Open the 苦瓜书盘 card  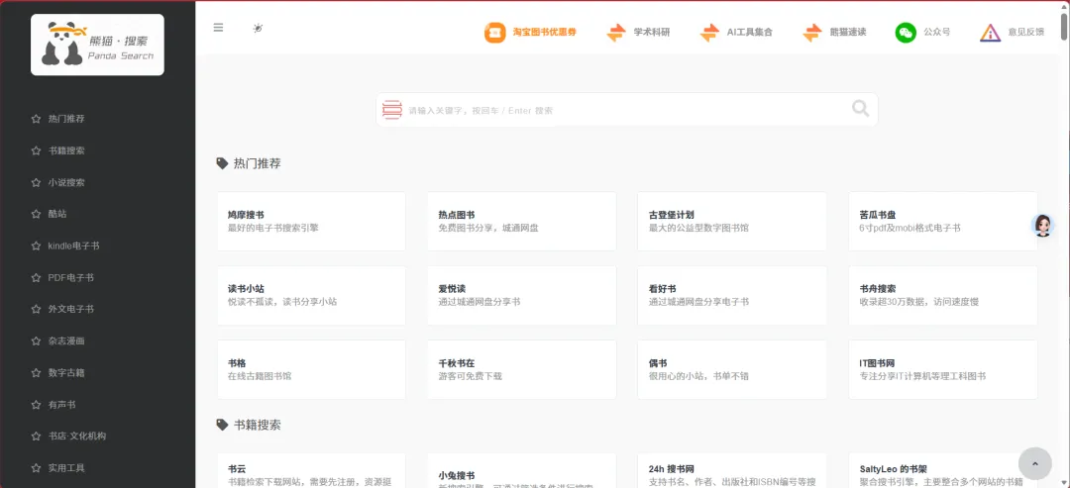[943, 222]
